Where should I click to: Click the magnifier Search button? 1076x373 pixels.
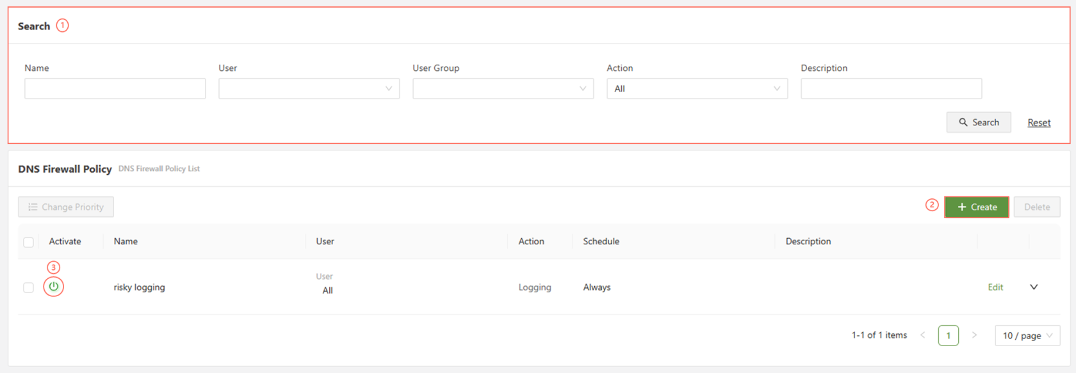pyautogui.click(x=978, y=122)
